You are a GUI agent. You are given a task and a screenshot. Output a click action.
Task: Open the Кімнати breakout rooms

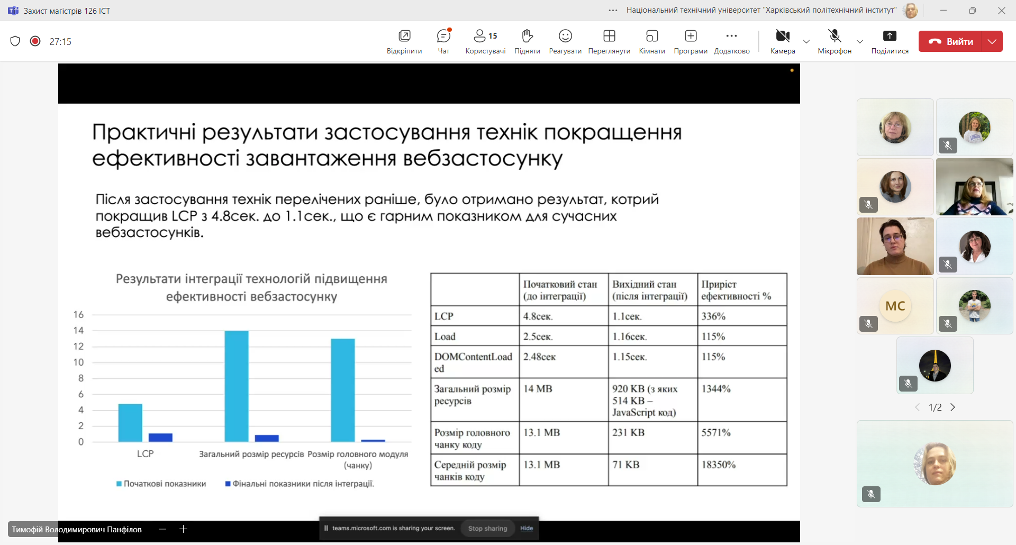[651, 41]
